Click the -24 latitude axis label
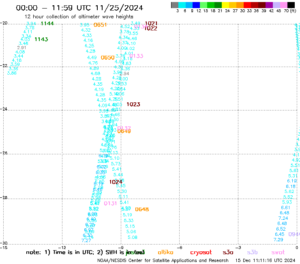Screen dimensions: 300x264 3,109
